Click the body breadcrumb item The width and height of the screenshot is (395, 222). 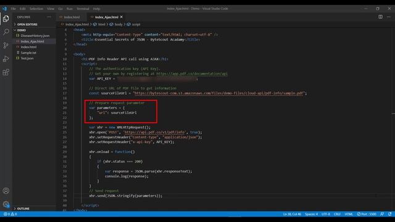click(118, 25)
